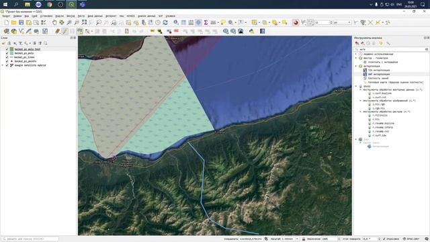This screenshot has width=430, height=242.
Task: Collapse the Interpolation group in toolbox
Action: pyautogui.click(x=356, y=66)
